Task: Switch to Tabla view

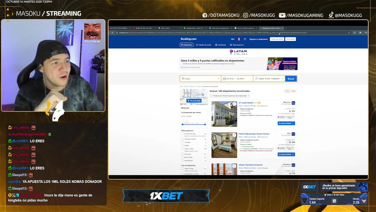Action: tap(293, 91)
